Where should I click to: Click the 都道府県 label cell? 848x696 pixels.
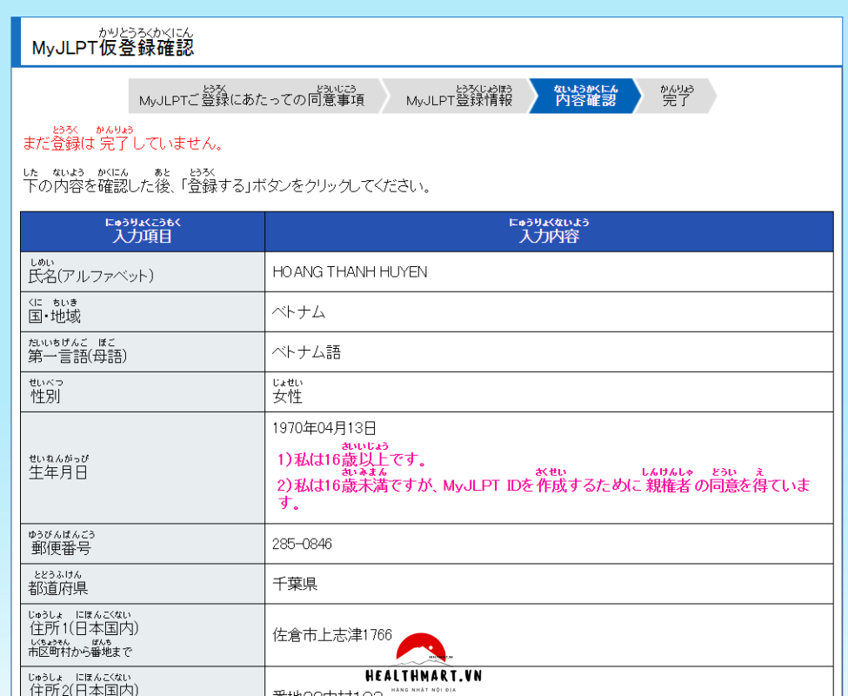coord(143,584)
